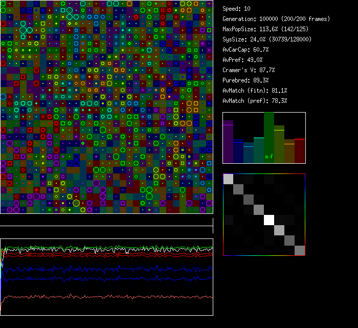This screenshot has height=328, width=358.
Task: Select the bottom-right diagonal cell of the matrix
Action: pyautogui.click(x=300, y=250)
